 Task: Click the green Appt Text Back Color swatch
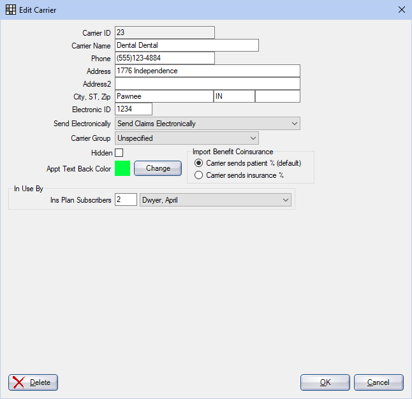coord(122,168)
